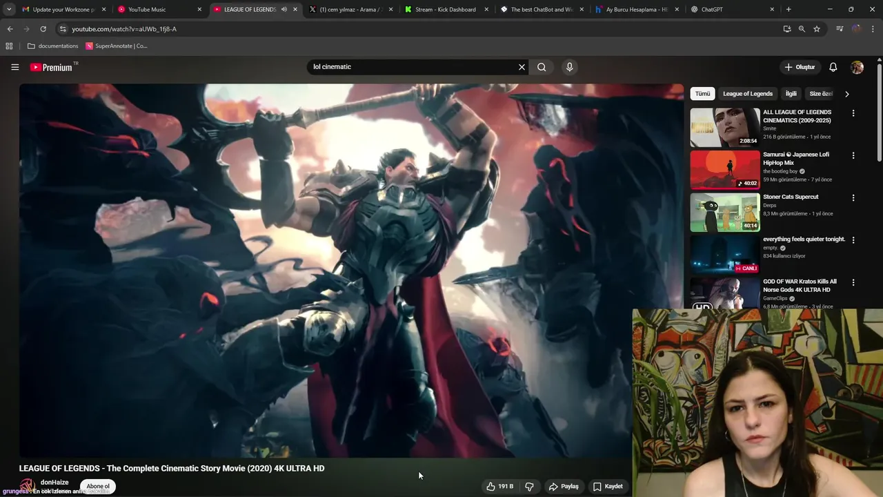The width and height of the screenshot is (883, 497).
Task: Open ALL LEAGUE OF LEGENDS CINEMATICS thumbnail
Action: coord(725,127)
